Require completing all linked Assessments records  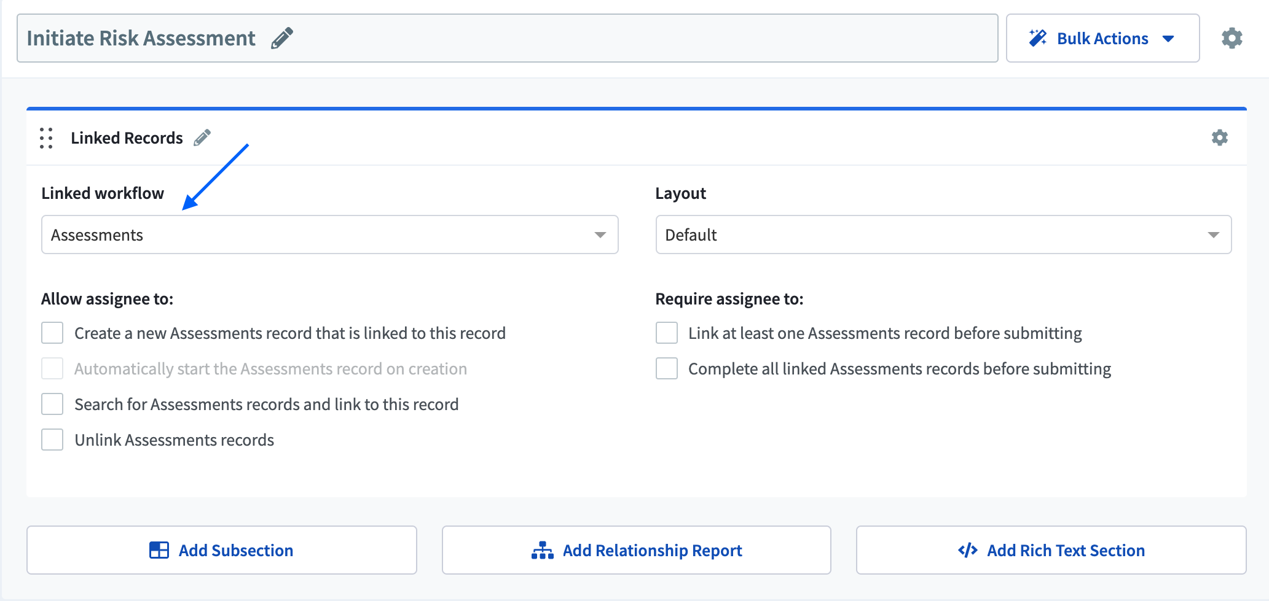tap(667, 368)
